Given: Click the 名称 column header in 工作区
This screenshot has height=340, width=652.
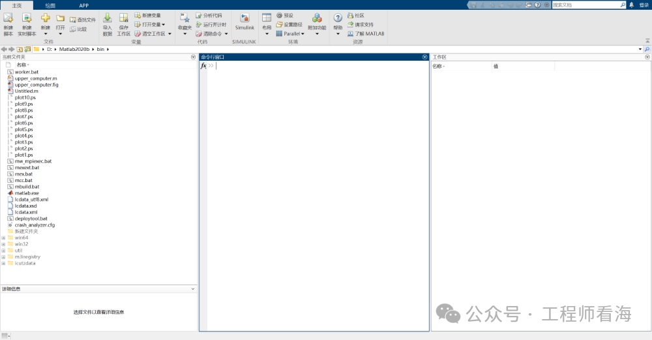Looking at the screenshot, I should (461, 66).
